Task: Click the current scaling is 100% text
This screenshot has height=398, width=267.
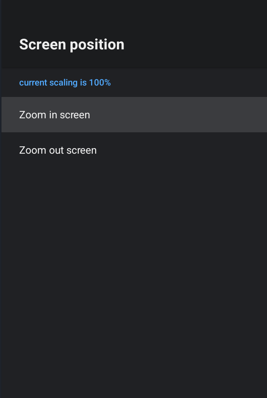Action: [x=65, y=83]
